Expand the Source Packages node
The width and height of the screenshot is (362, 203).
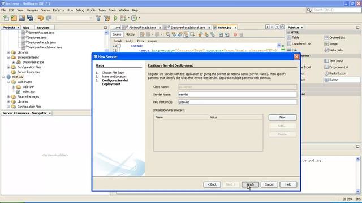[8, 97]
